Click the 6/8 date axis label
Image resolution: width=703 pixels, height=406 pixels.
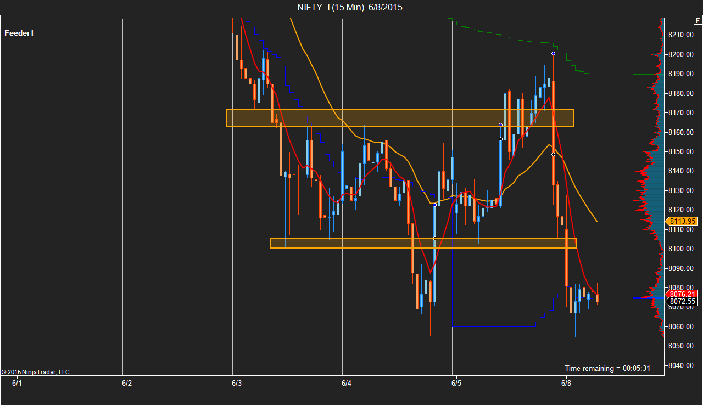[566, 383]
